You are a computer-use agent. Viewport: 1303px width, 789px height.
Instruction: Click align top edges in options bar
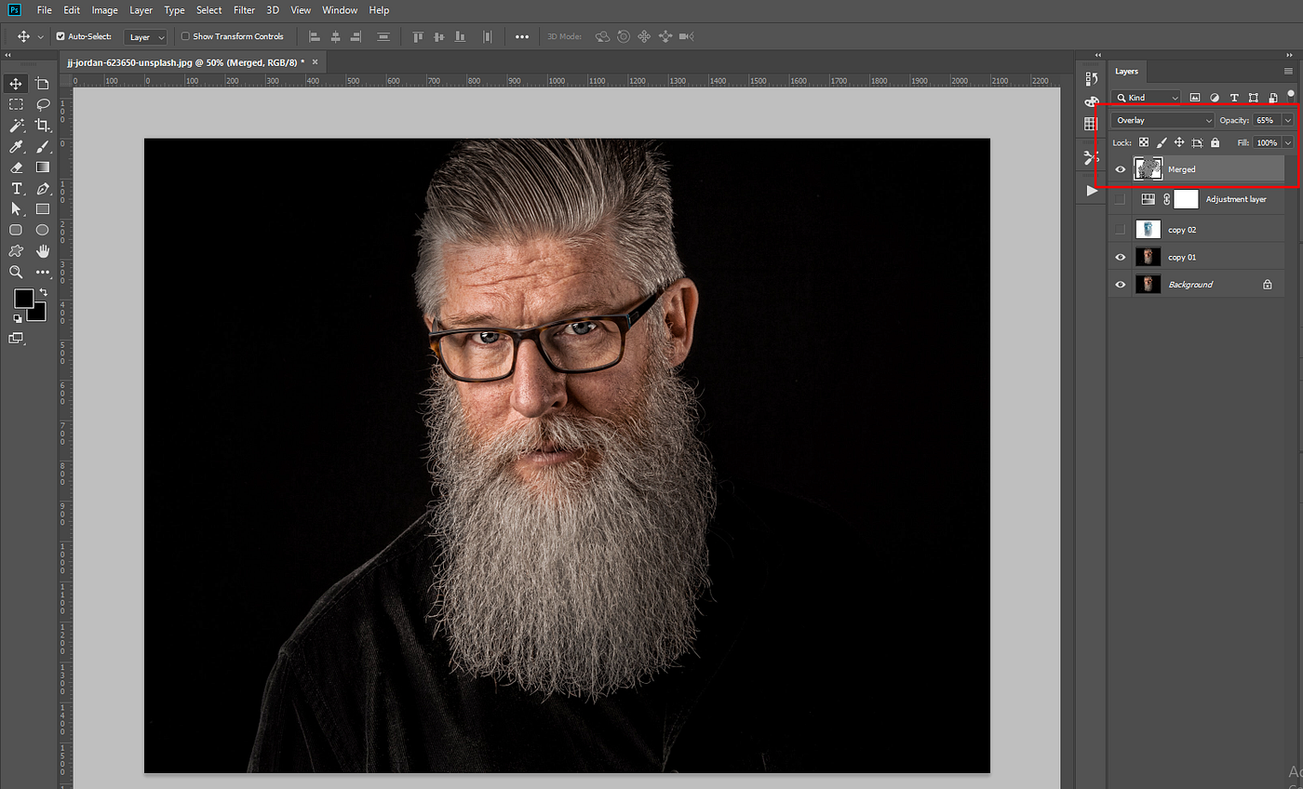[418, 36]
